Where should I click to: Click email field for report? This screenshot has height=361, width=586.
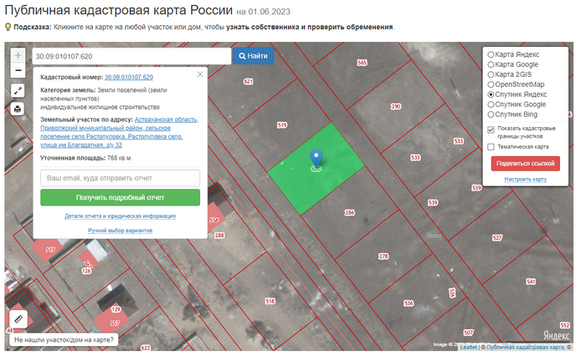tap(120, 178)
